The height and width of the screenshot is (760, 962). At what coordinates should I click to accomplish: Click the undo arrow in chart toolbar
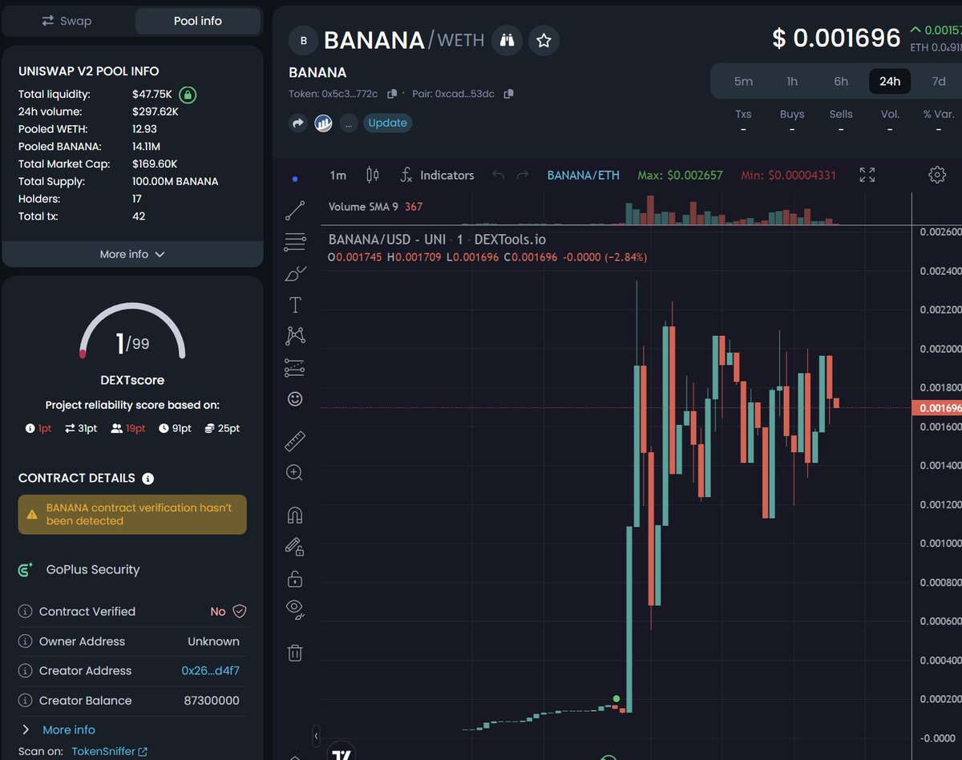498,175
